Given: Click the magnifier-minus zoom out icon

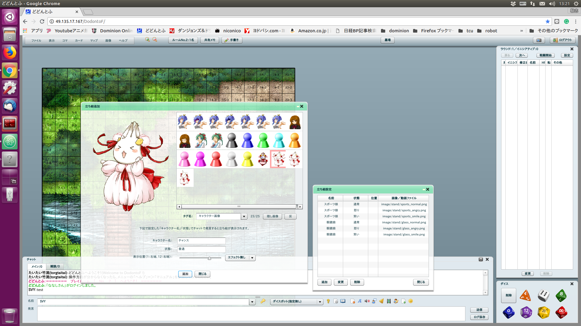Looking at the screenshot, I should coord(155,40).
